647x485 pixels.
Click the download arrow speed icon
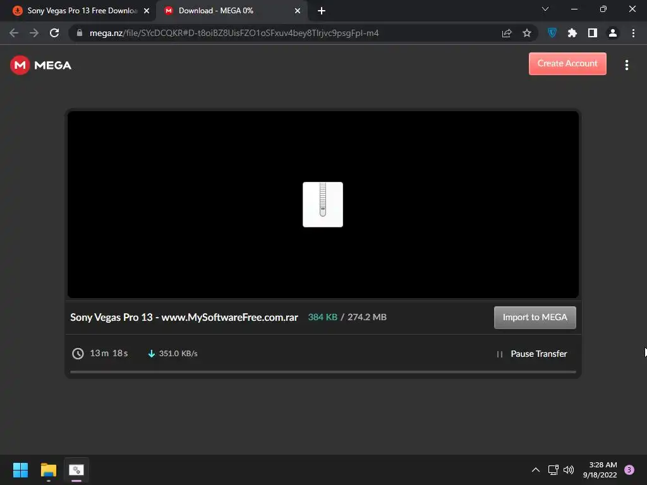click(x=152, y=354)
